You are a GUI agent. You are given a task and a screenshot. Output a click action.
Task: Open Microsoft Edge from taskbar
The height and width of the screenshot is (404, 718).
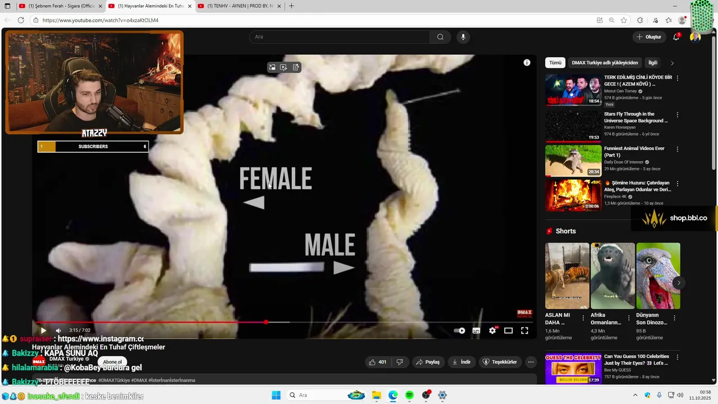[x=393, y=395]
